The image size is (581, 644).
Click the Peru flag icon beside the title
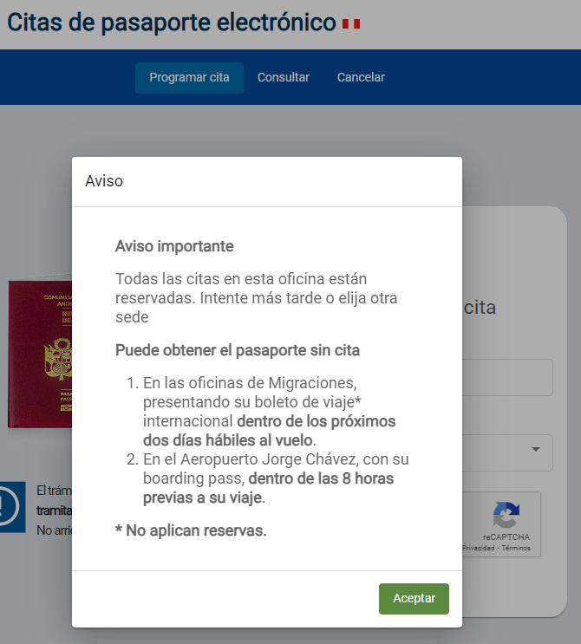point(351,23)
